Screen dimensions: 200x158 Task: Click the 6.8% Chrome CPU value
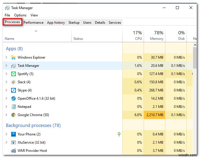point(138,115)
